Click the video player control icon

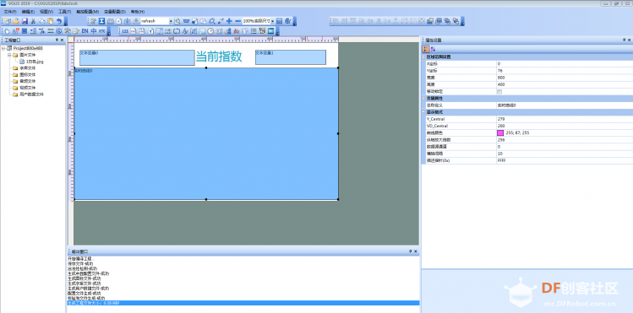(x=271, y=30)
